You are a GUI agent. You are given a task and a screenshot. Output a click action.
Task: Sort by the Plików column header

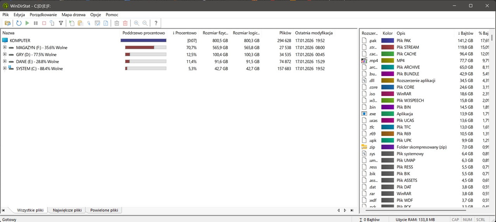pos(278,33)
